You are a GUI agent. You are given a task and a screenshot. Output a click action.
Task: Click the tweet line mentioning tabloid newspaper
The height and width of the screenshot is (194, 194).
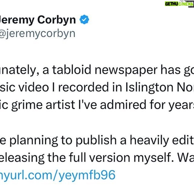click(x=97, y=70)
